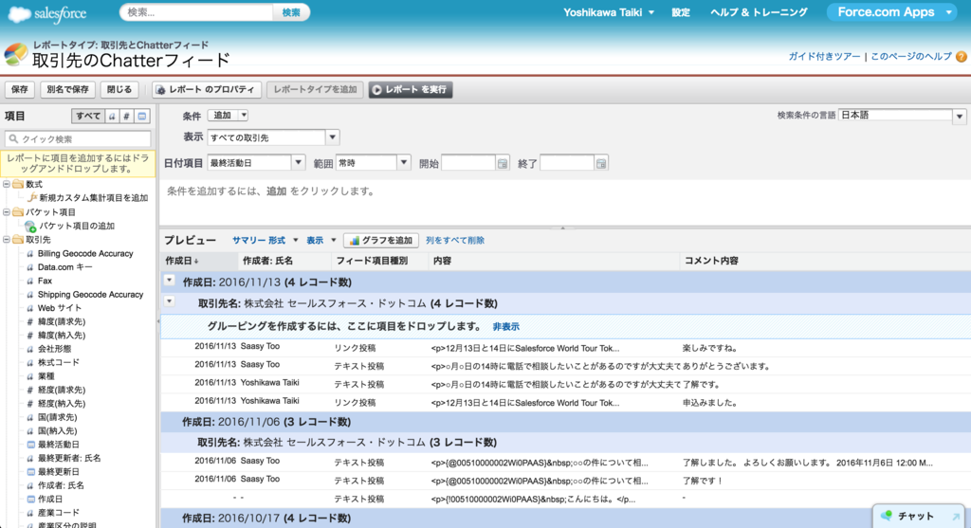Open the help question mark icon
The height and width of the screenshot is (528, 971).
(962, 56)
